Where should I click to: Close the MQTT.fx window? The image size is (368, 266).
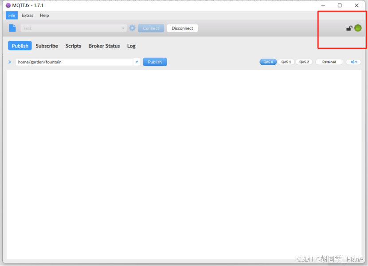click(x=356, y=5)
